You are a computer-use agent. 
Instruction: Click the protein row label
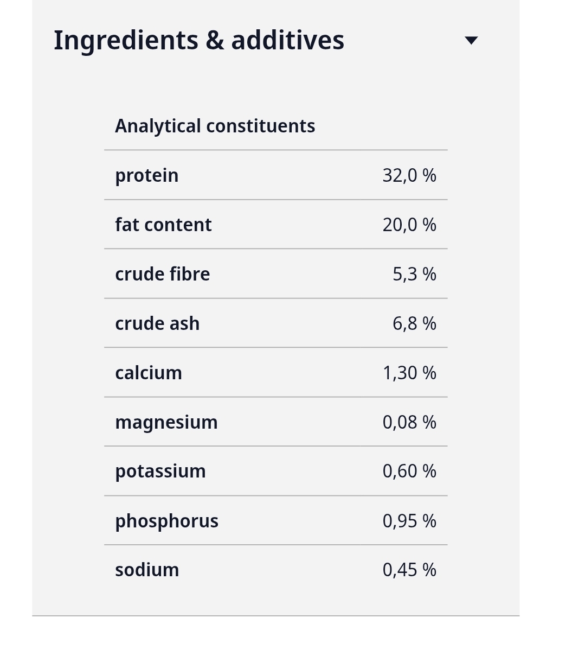coord(147,175)
